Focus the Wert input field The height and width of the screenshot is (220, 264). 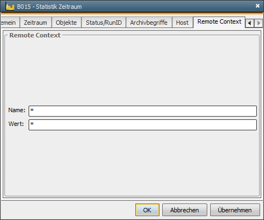point(142,125)
